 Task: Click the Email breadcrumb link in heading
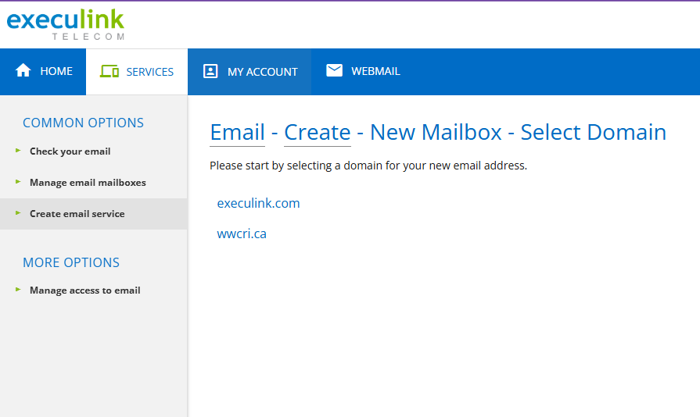click(238, 132)
